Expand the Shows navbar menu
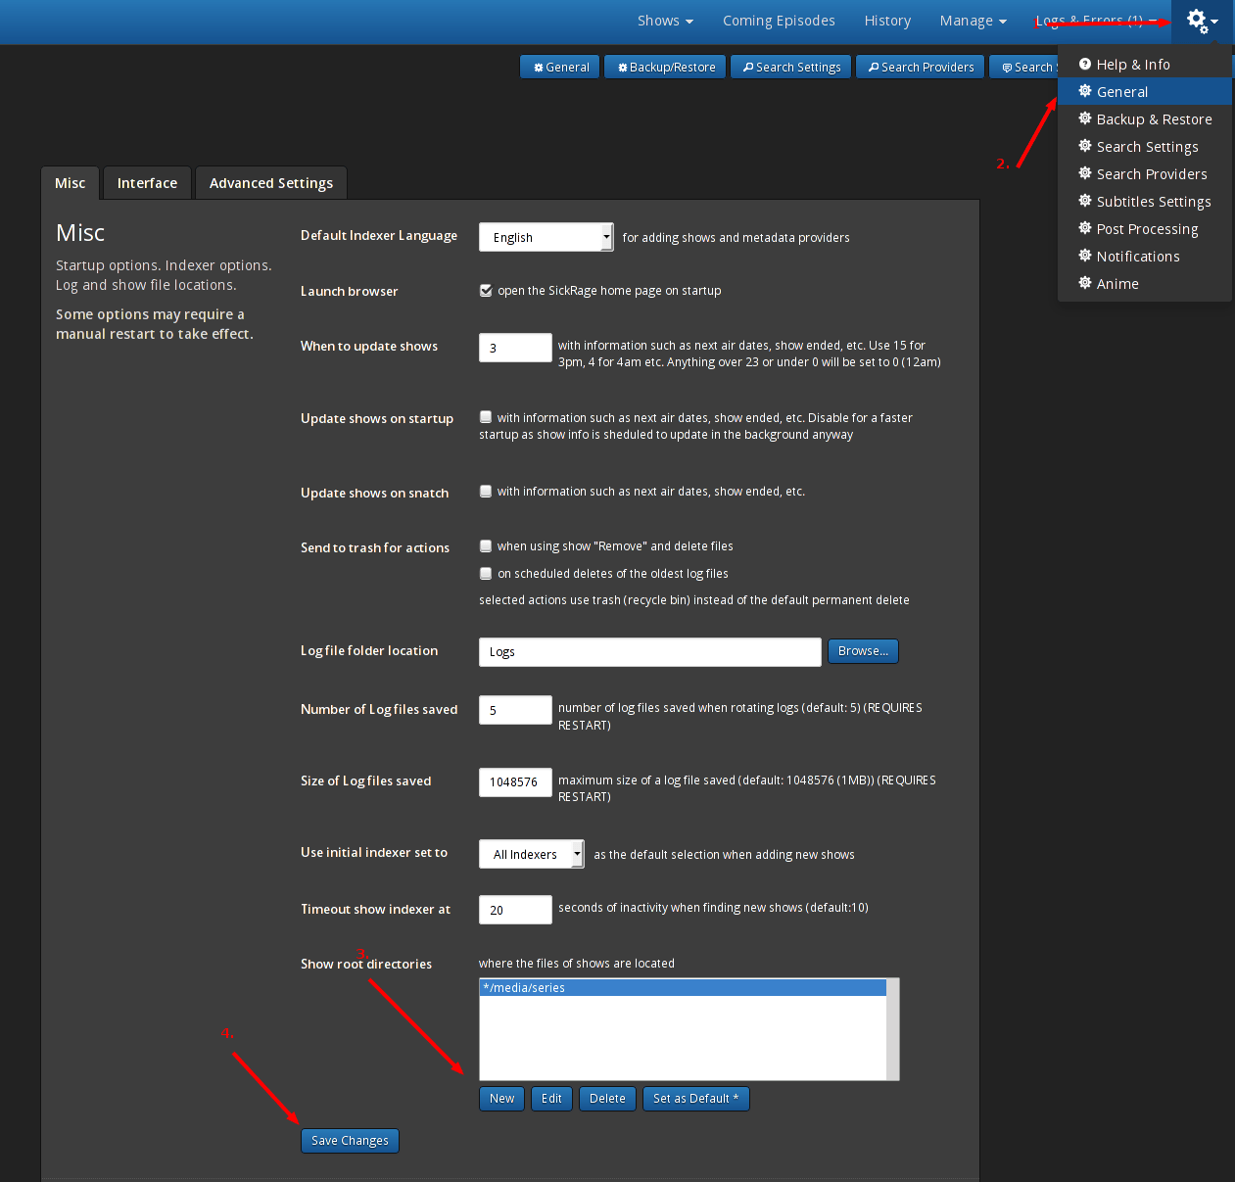This screenshot has height=1182, width=1235. (665, 21)
